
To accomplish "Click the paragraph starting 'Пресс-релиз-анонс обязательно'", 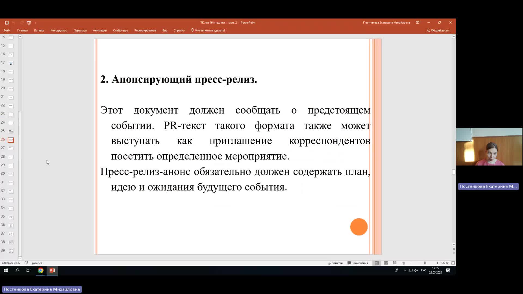I will point(235,179).
